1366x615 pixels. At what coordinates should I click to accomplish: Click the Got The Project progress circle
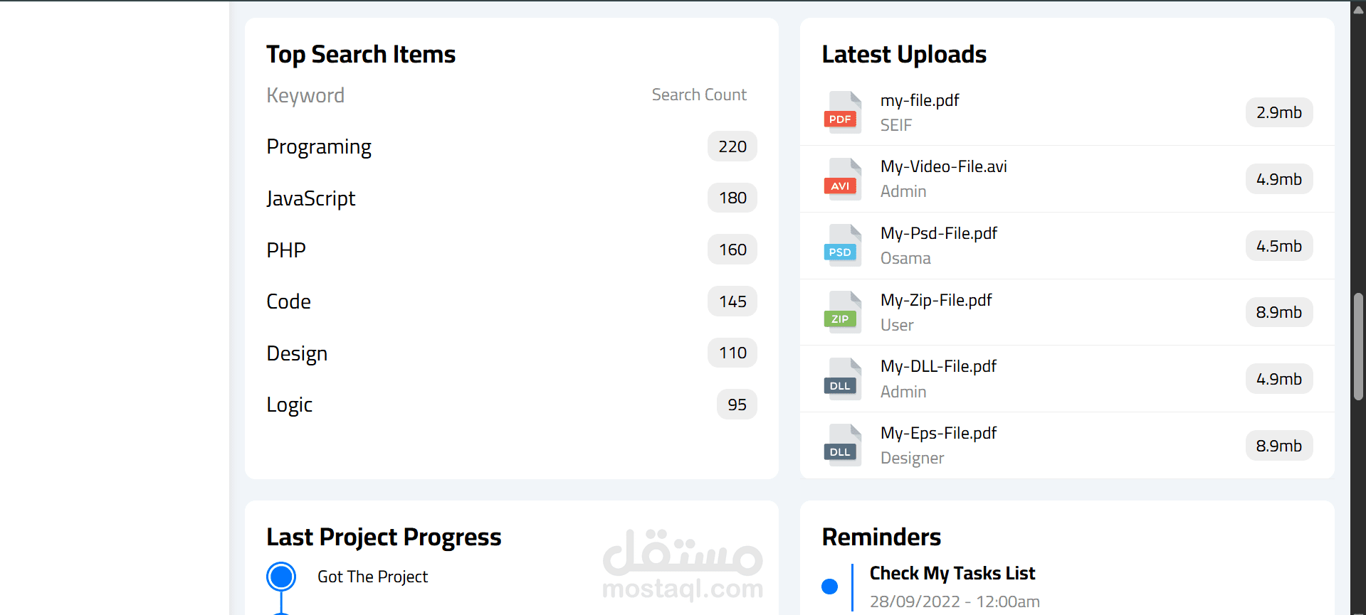coord(281,577)
